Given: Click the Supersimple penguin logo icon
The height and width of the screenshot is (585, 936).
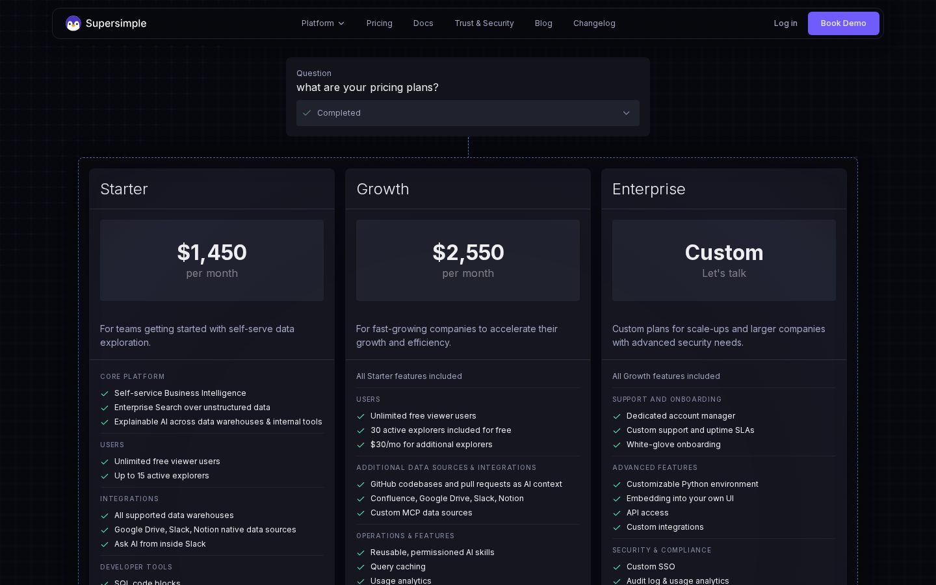Looking at the screenshot, I should point(73,23).
